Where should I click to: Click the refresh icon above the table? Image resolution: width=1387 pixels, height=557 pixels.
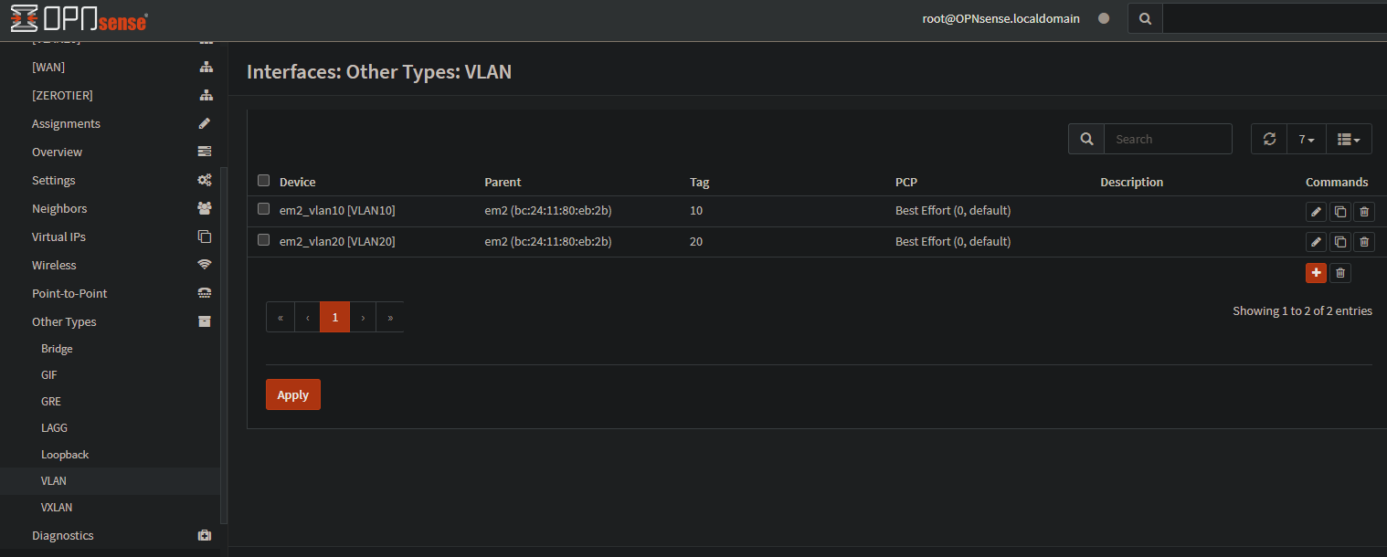coord(1268,139)
